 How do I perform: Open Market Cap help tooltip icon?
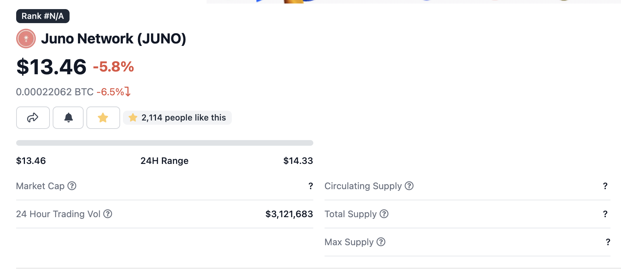click(x=72, y=186)
